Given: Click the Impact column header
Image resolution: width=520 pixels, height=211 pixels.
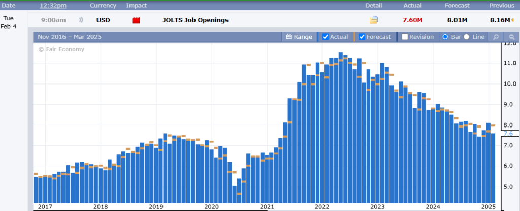Looking at the screenshot, I should point(136,5).
